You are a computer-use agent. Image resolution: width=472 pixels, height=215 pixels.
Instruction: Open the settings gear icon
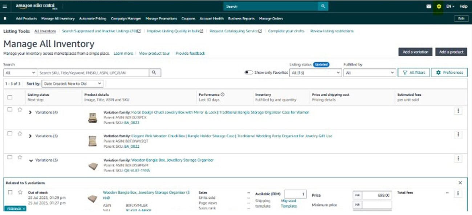(439, 7)
